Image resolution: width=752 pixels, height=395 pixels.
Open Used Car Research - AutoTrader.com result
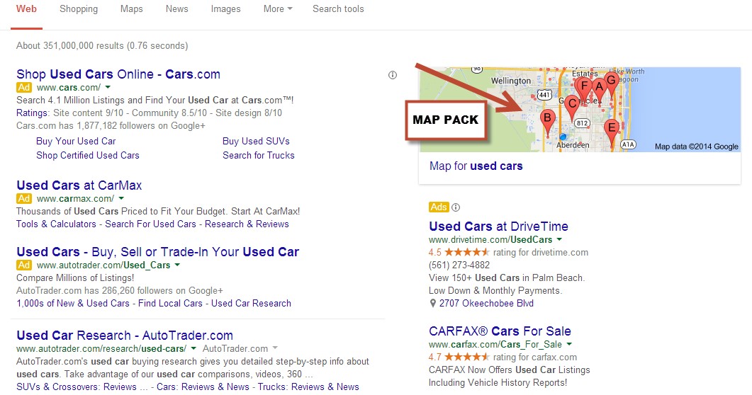tap(125, 336)
